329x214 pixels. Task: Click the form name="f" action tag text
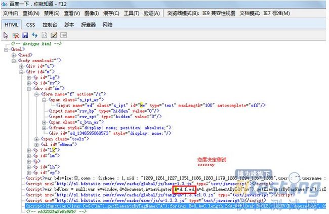pos(73,94)
